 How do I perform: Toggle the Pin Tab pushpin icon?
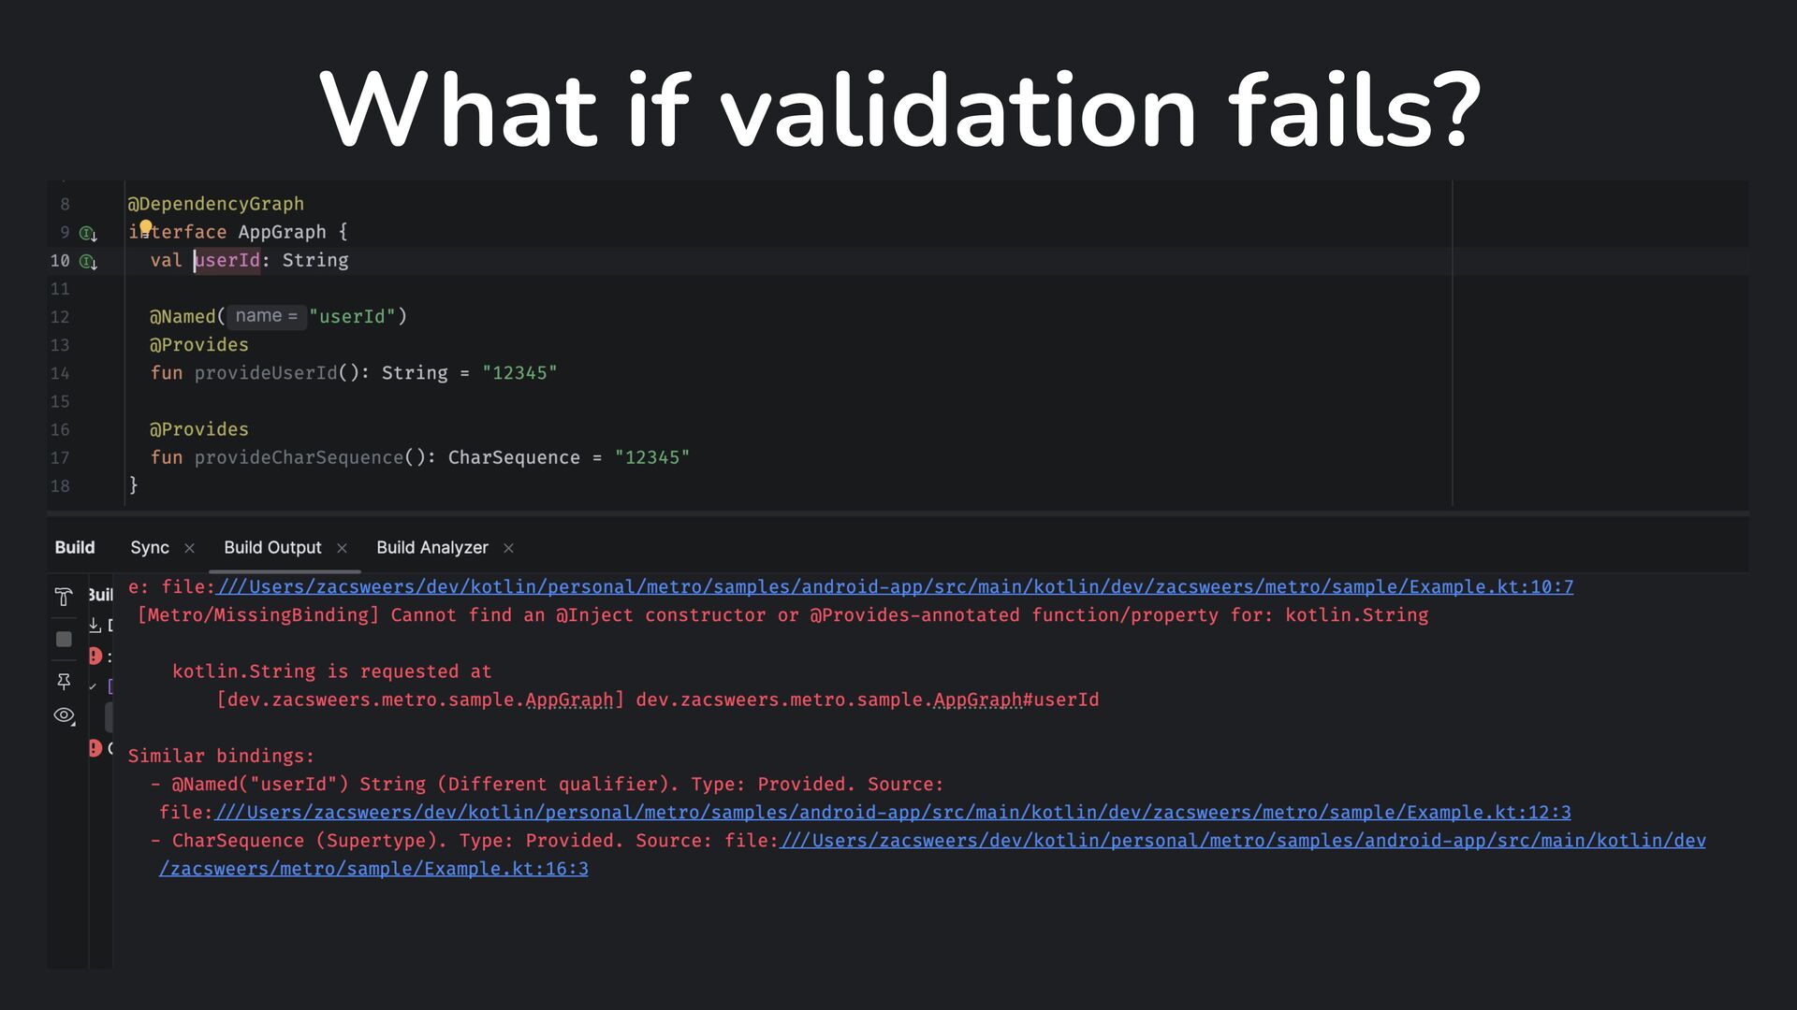[x=64, y=682]
